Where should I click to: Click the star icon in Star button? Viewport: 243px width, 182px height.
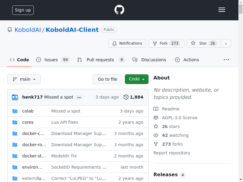point(193,43)
